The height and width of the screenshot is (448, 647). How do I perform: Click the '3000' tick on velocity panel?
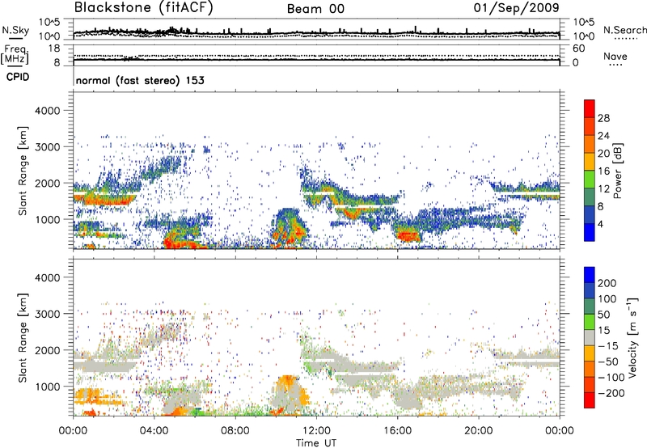click(47, 314)
